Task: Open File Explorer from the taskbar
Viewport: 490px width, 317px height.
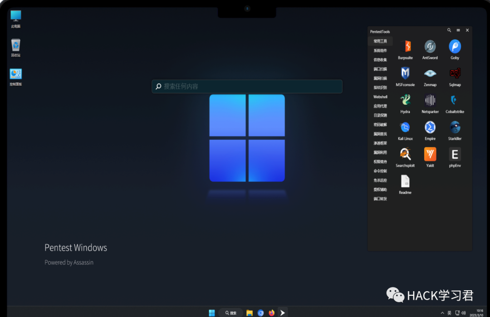Action: pyautogui.click(x=250, y=312)
